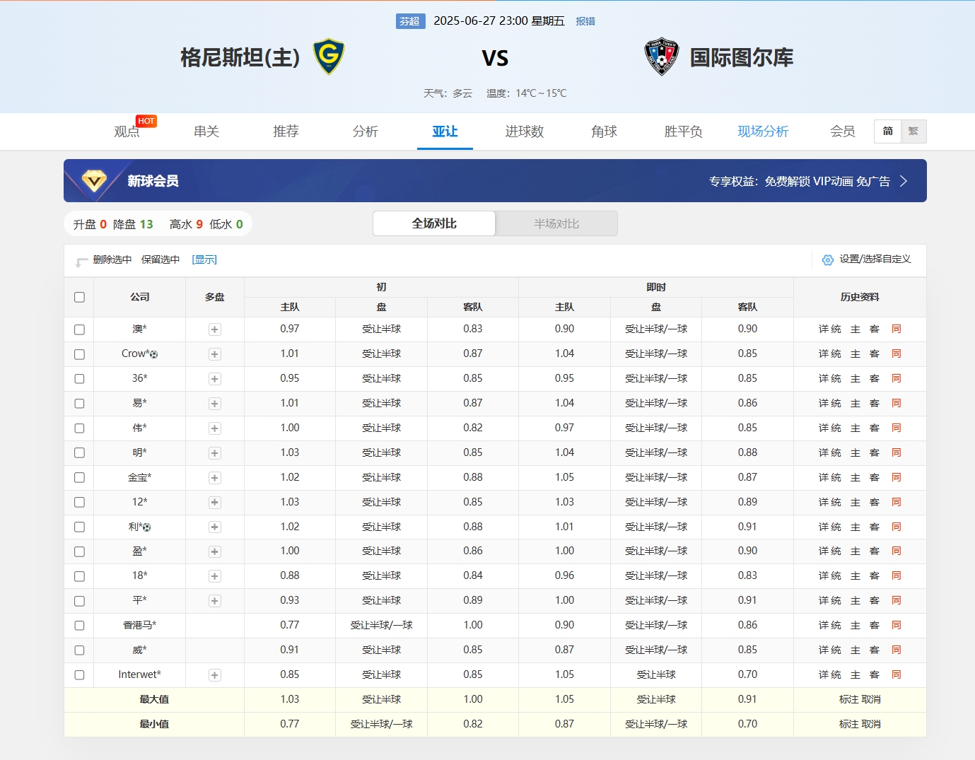Check the box for the 香港马* row
This screenshot has width=975, height=760.
click(79, 626)
